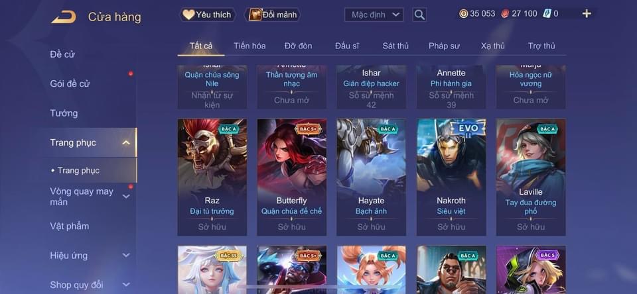Expand the Shop quy đổi section
Viewport: 637px width, 294px height.
pos(126,285)
